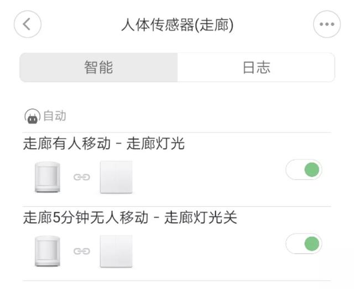Open the more options ellipsis menu
The height and width of the screenshot is (289, 354).
coord(327,25)
